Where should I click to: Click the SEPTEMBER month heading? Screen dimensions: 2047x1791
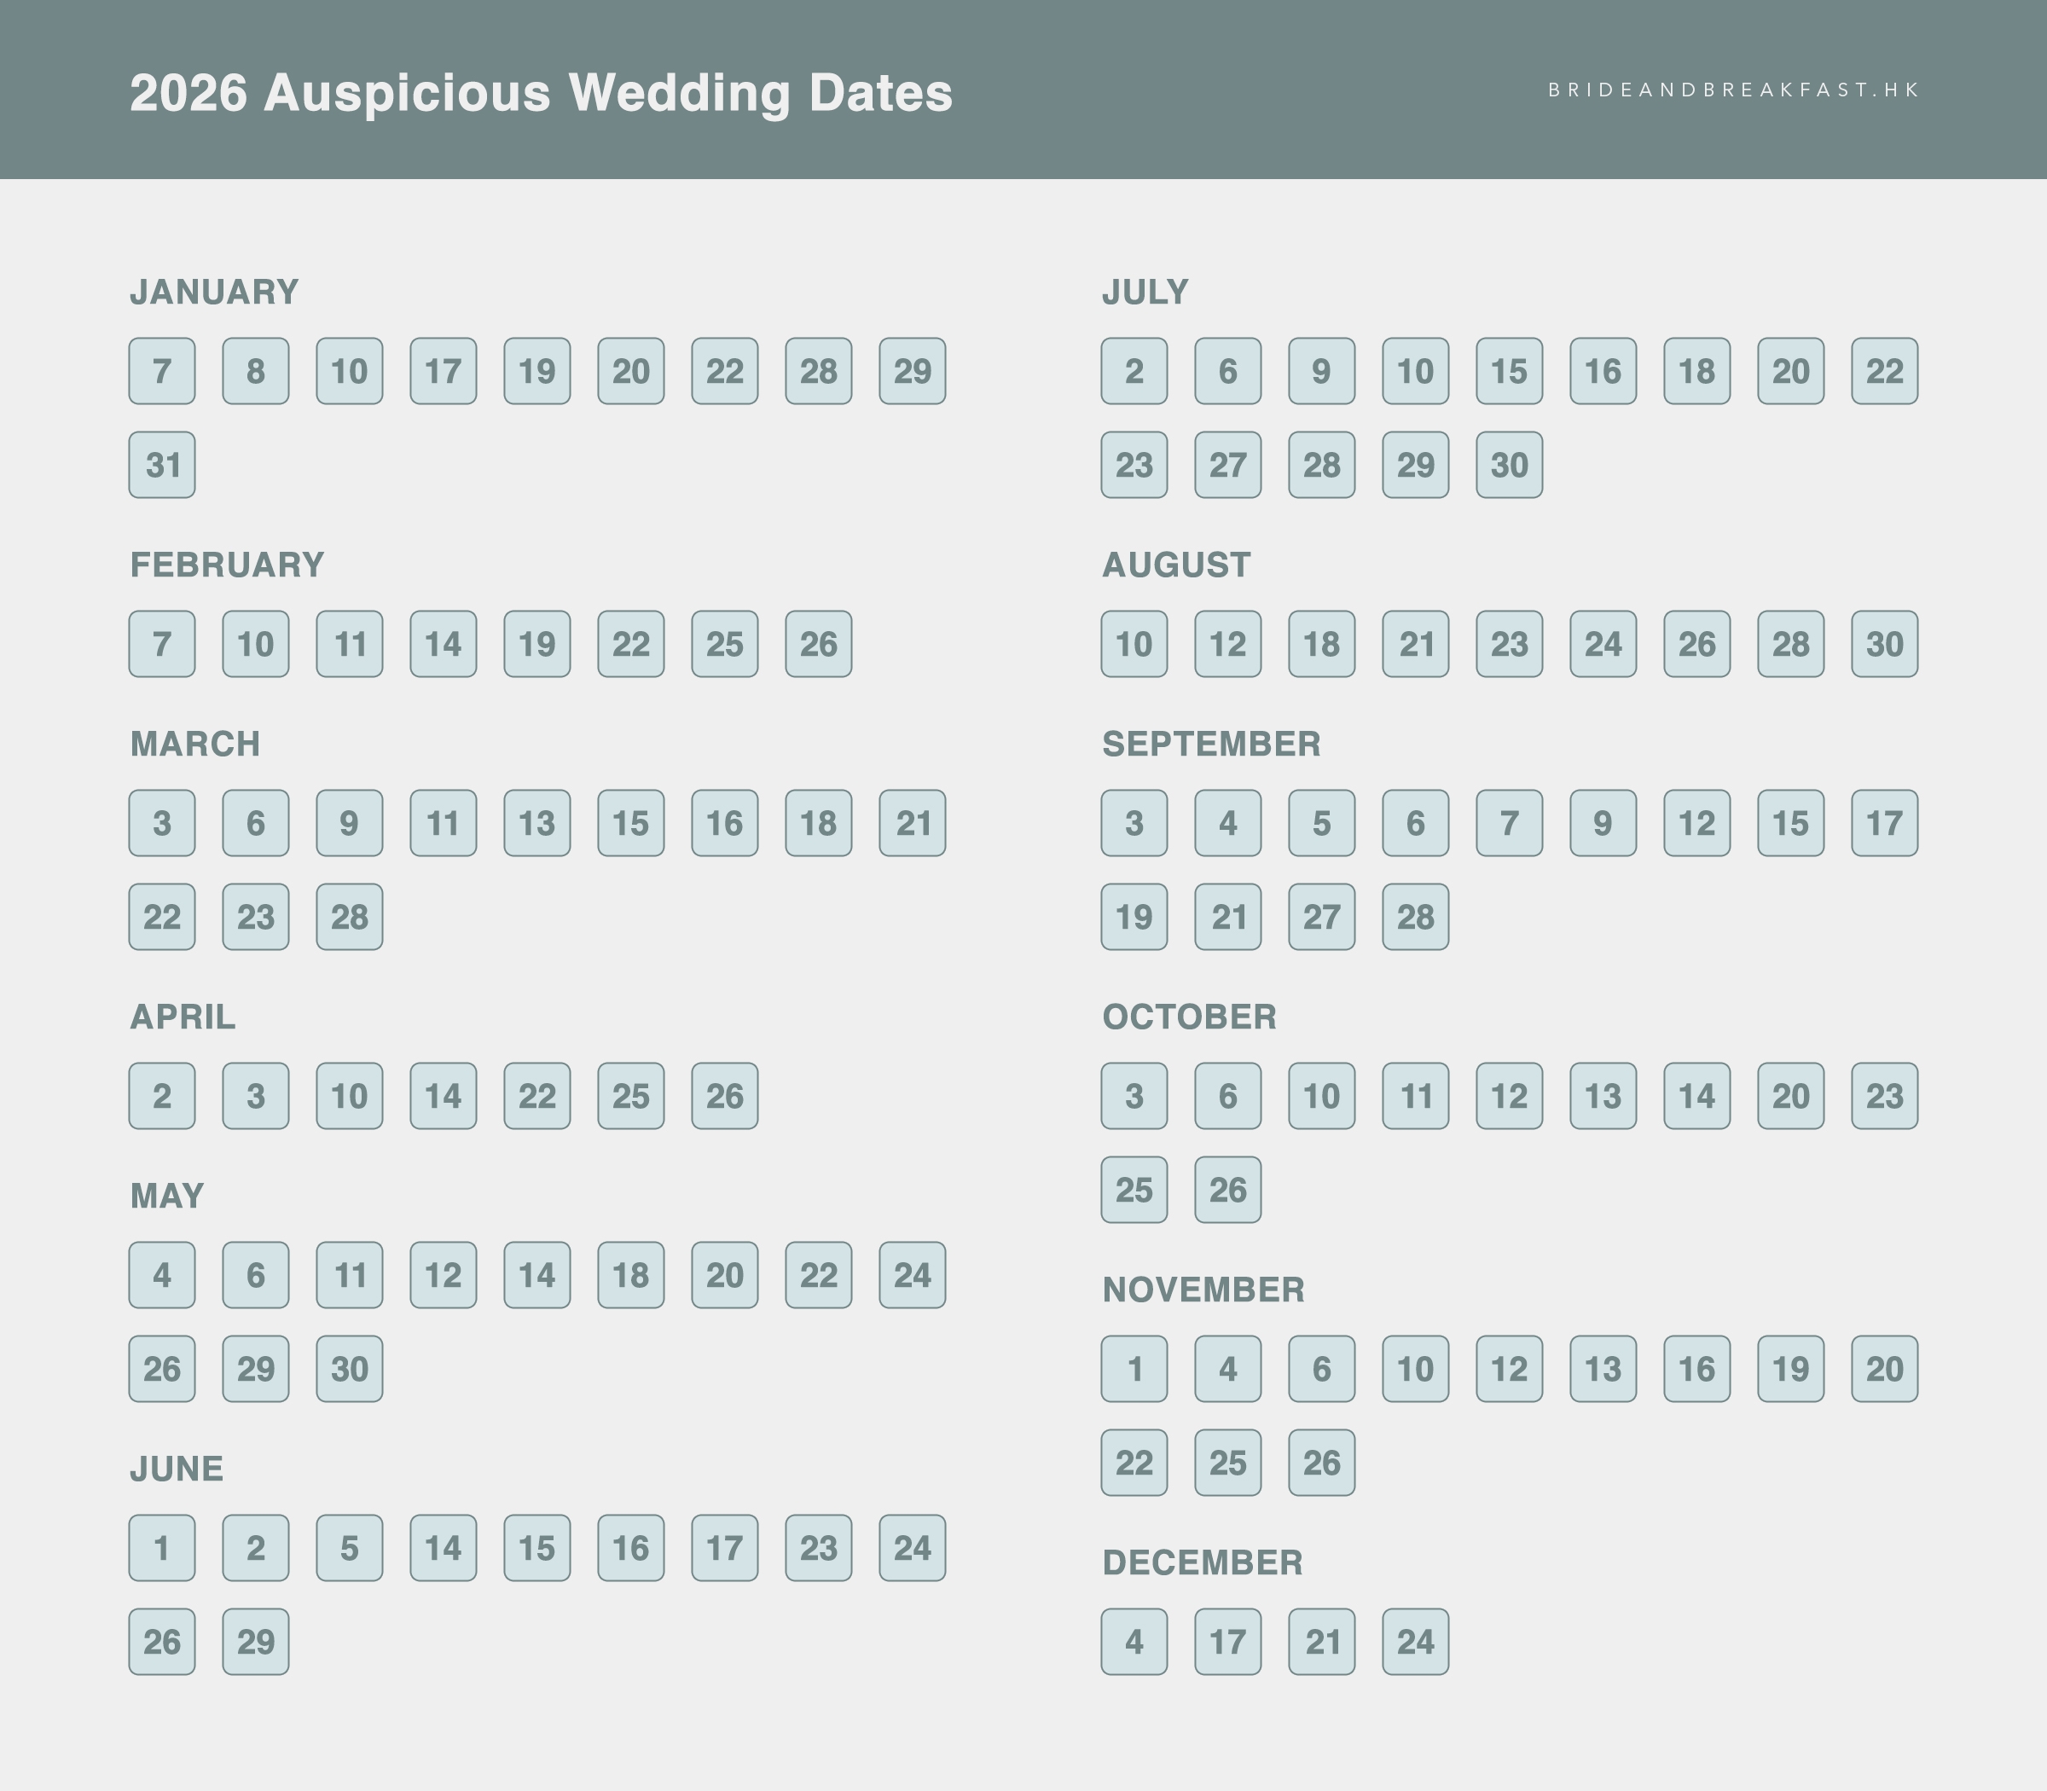(1211, 744)
